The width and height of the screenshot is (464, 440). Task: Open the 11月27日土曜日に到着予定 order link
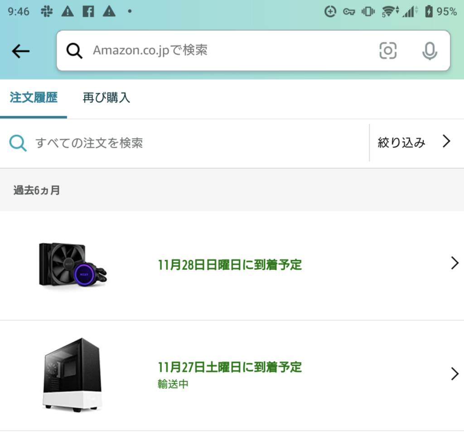pyautogui.click(x=230, y=367)
